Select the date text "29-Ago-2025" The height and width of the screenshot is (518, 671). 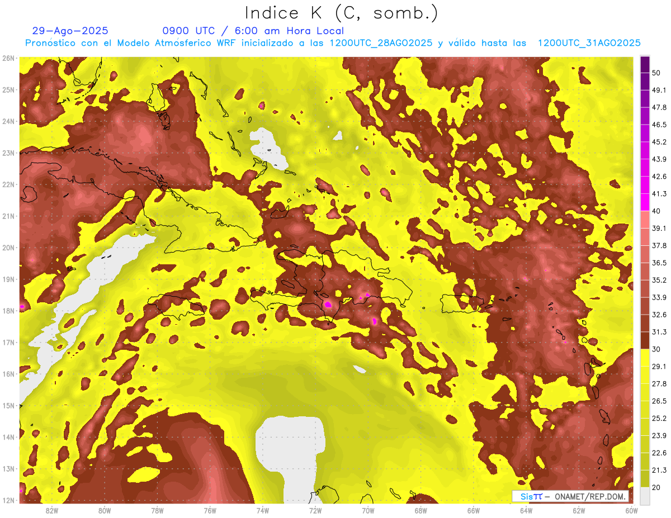[x=70, y=31]
